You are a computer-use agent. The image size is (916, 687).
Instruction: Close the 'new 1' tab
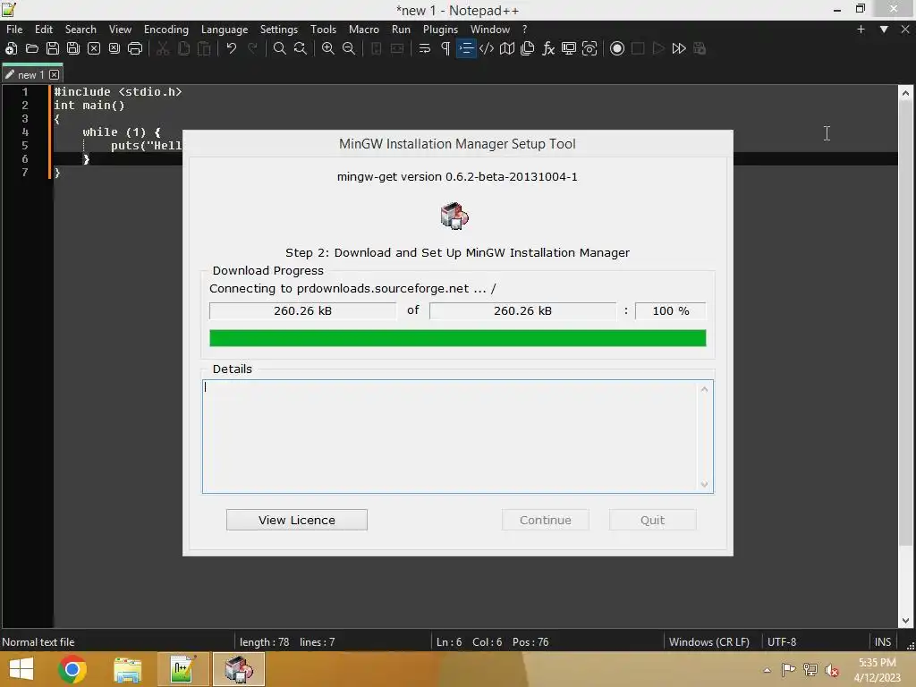(55, 75)
